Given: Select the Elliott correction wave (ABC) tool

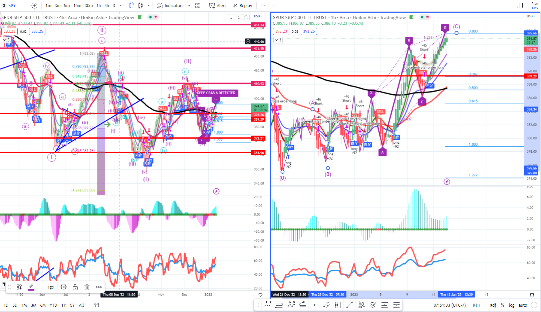Looking at the screenshot, I should coord(291,305).
